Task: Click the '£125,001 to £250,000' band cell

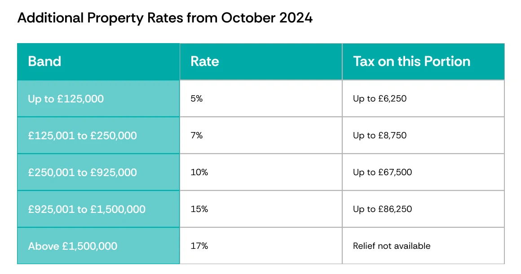Action: tap(98, 136)
